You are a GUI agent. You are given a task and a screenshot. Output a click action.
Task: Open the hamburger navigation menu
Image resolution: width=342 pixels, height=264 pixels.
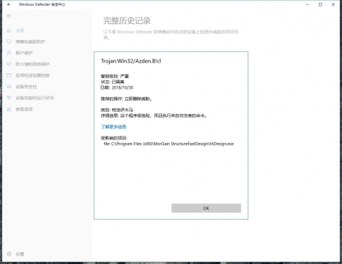9,16
